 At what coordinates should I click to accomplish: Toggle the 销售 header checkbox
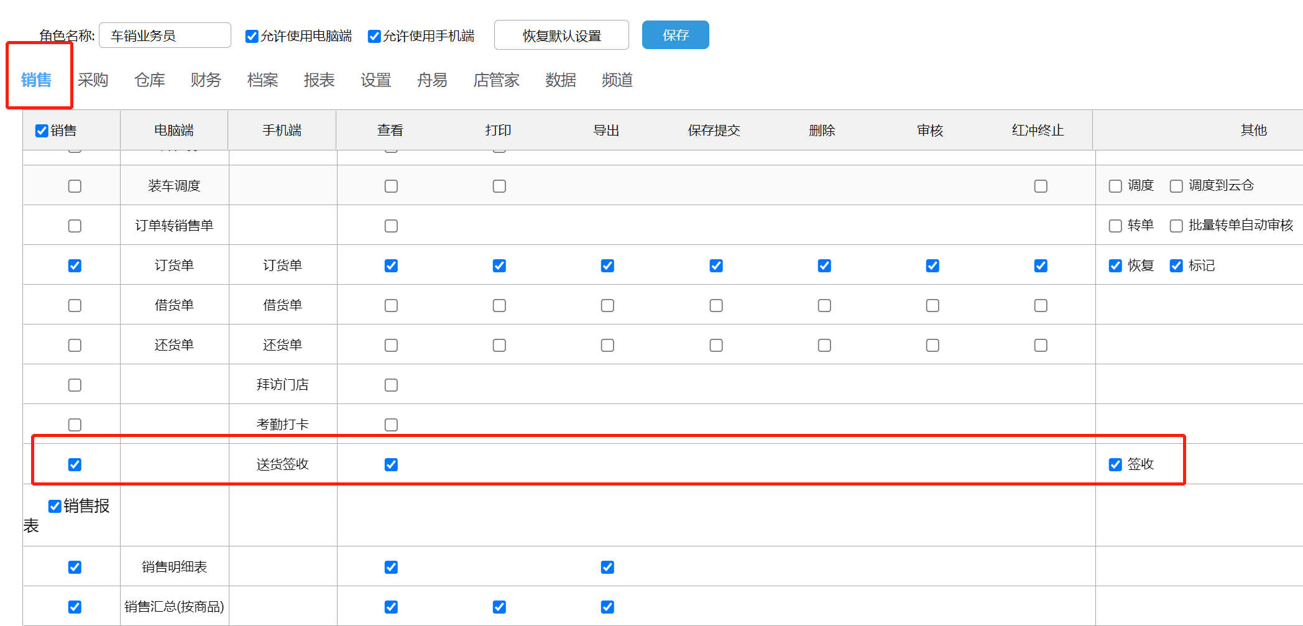point(42,131)
